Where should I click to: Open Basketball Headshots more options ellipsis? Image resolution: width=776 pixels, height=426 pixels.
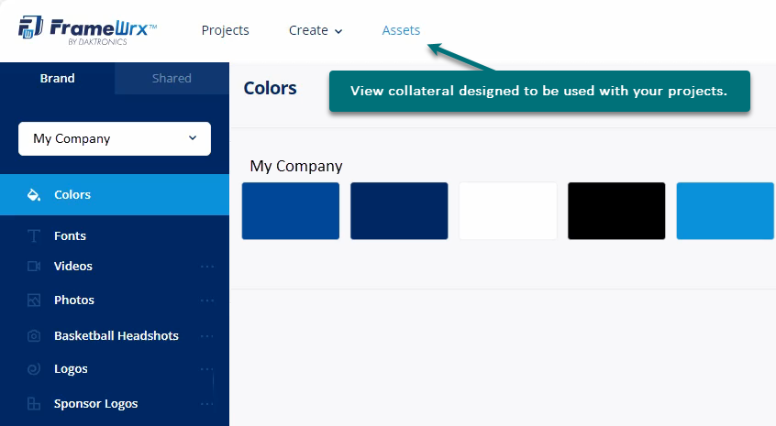pos(207,336)
